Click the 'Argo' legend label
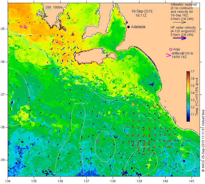Viewport: 205px width, 184px height. point(177,49)
